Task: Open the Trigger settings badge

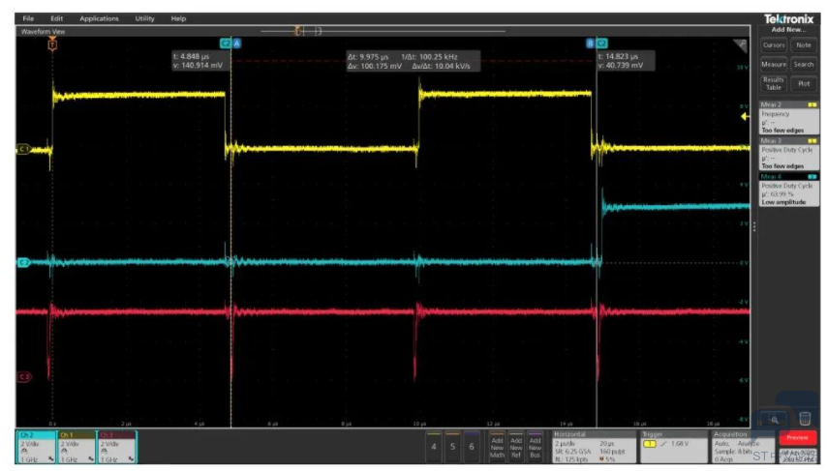Action: click(673, 447)
